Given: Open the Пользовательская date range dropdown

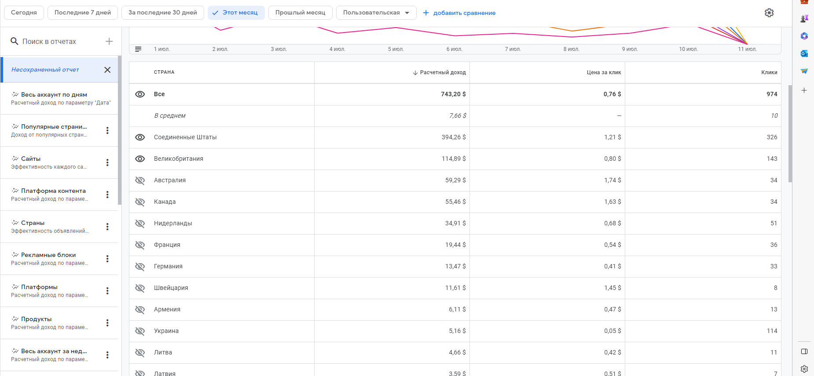Looking at the screenshot, I should coord(376,13).
